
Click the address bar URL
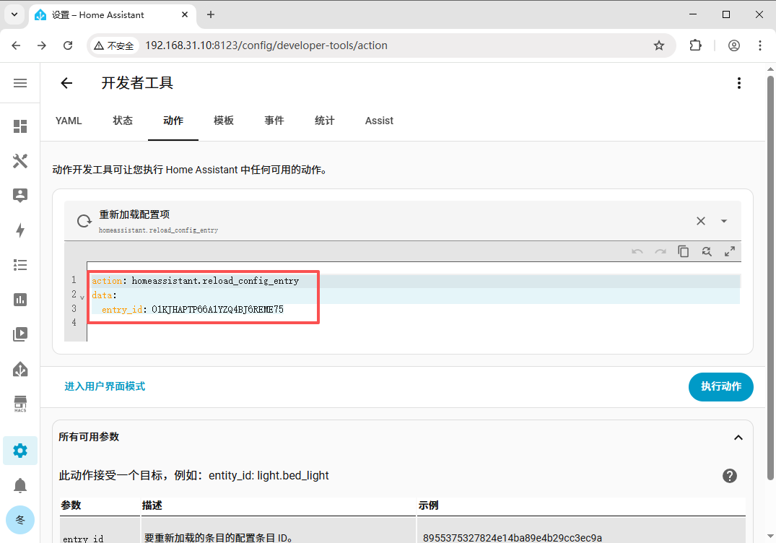click(x=266, y=45)
